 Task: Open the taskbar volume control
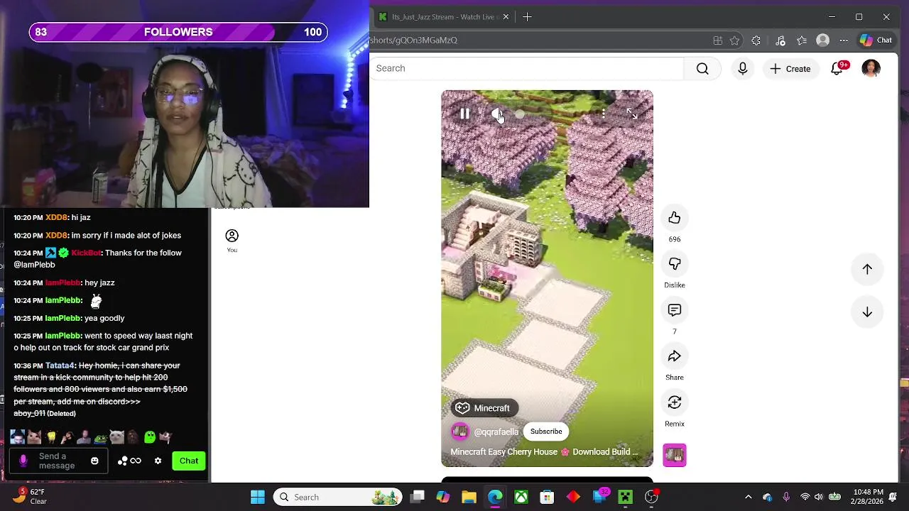[x=819, y=497]
